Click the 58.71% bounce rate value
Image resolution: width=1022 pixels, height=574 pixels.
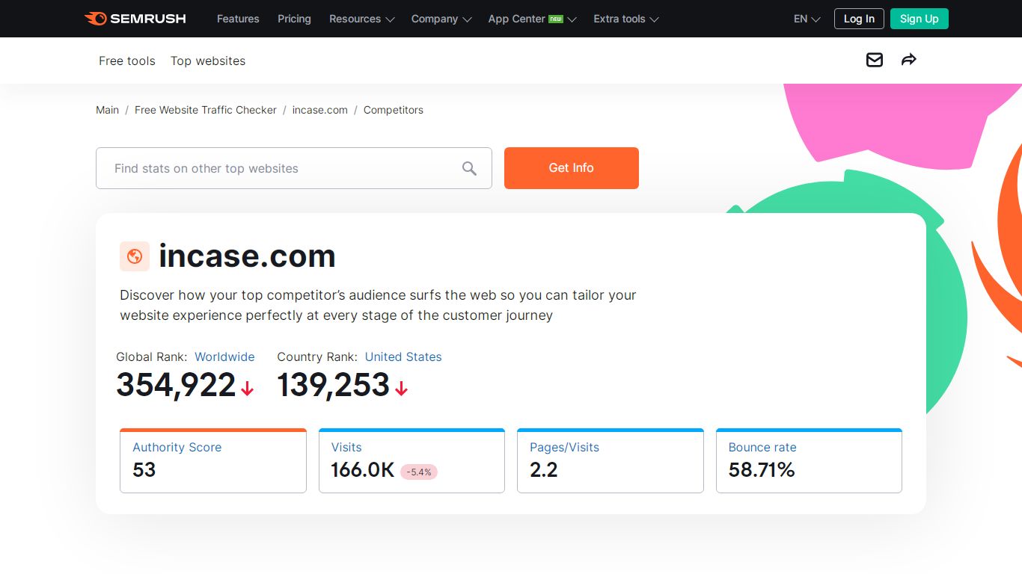(x=762, y=469)
